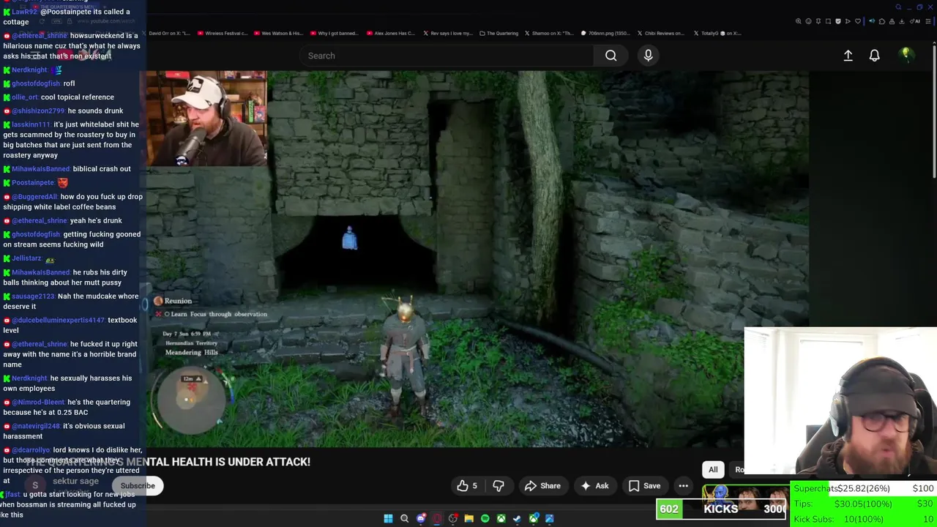Image resolution: width=937 pixels, height=527 pixels.
Task: Open the 'Why I got banned...' bookmark
Action: tap(334, 33)
